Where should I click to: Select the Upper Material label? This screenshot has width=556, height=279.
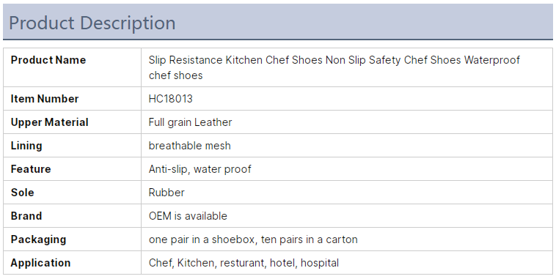[x=50, y=122]
